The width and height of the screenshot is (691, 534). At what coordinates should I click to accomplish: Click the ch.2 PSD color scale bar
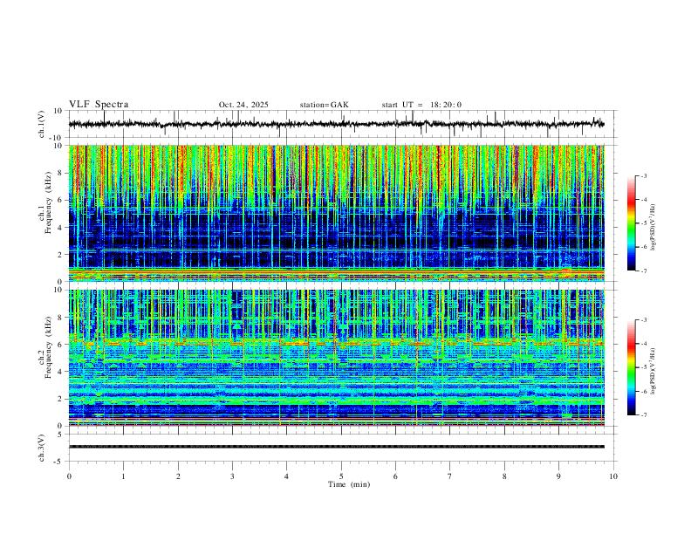[x=631, y=367]
